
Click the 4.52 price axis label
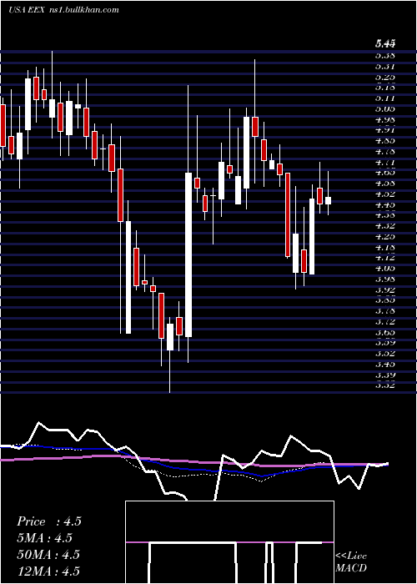(385, 194)
